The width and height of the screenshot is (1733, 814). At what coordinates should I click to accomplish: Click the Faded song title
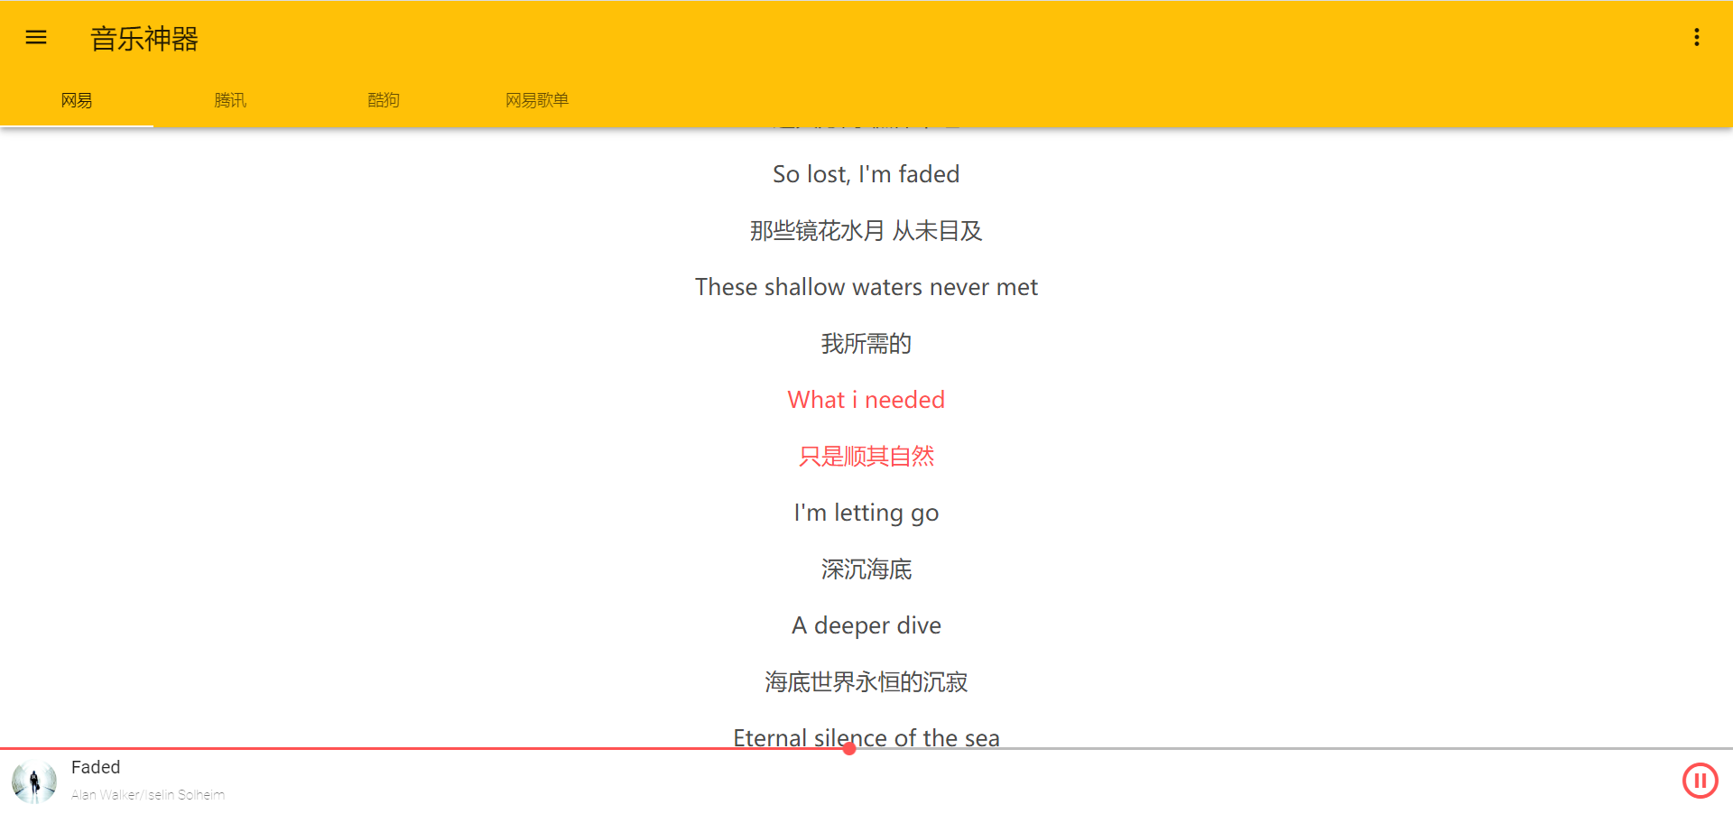click(96, 767)
